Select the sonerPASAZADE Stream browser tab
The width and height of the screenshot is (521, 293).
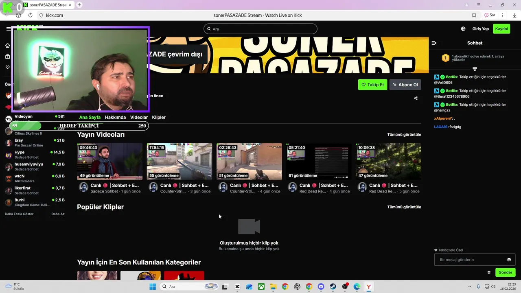(48, 5)
